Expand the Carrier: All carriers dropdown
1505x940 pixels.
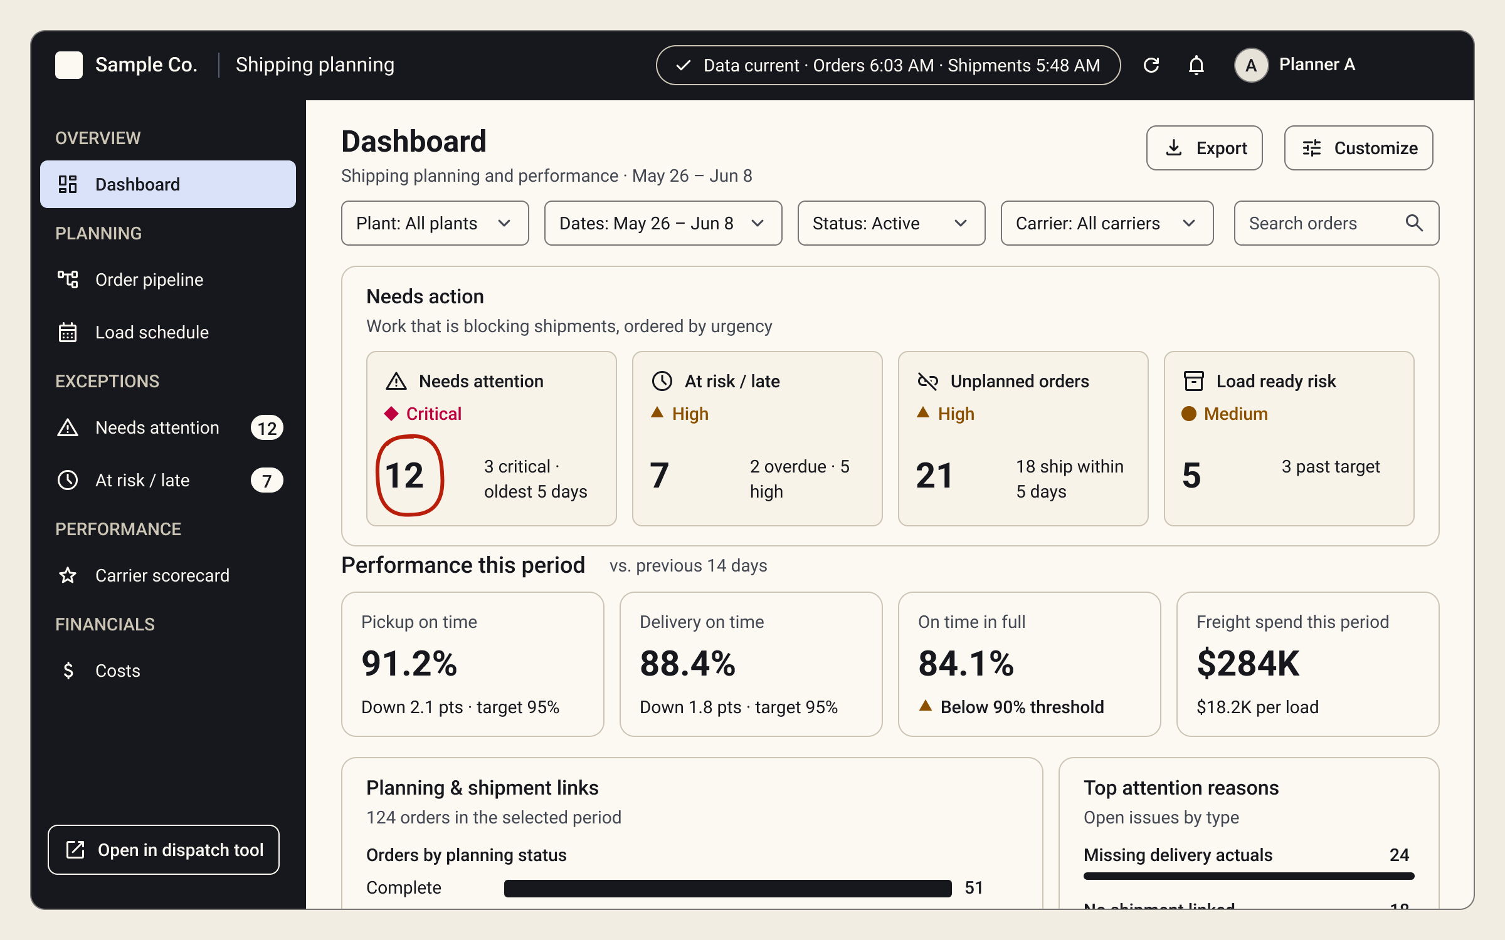click(1107, 223)
